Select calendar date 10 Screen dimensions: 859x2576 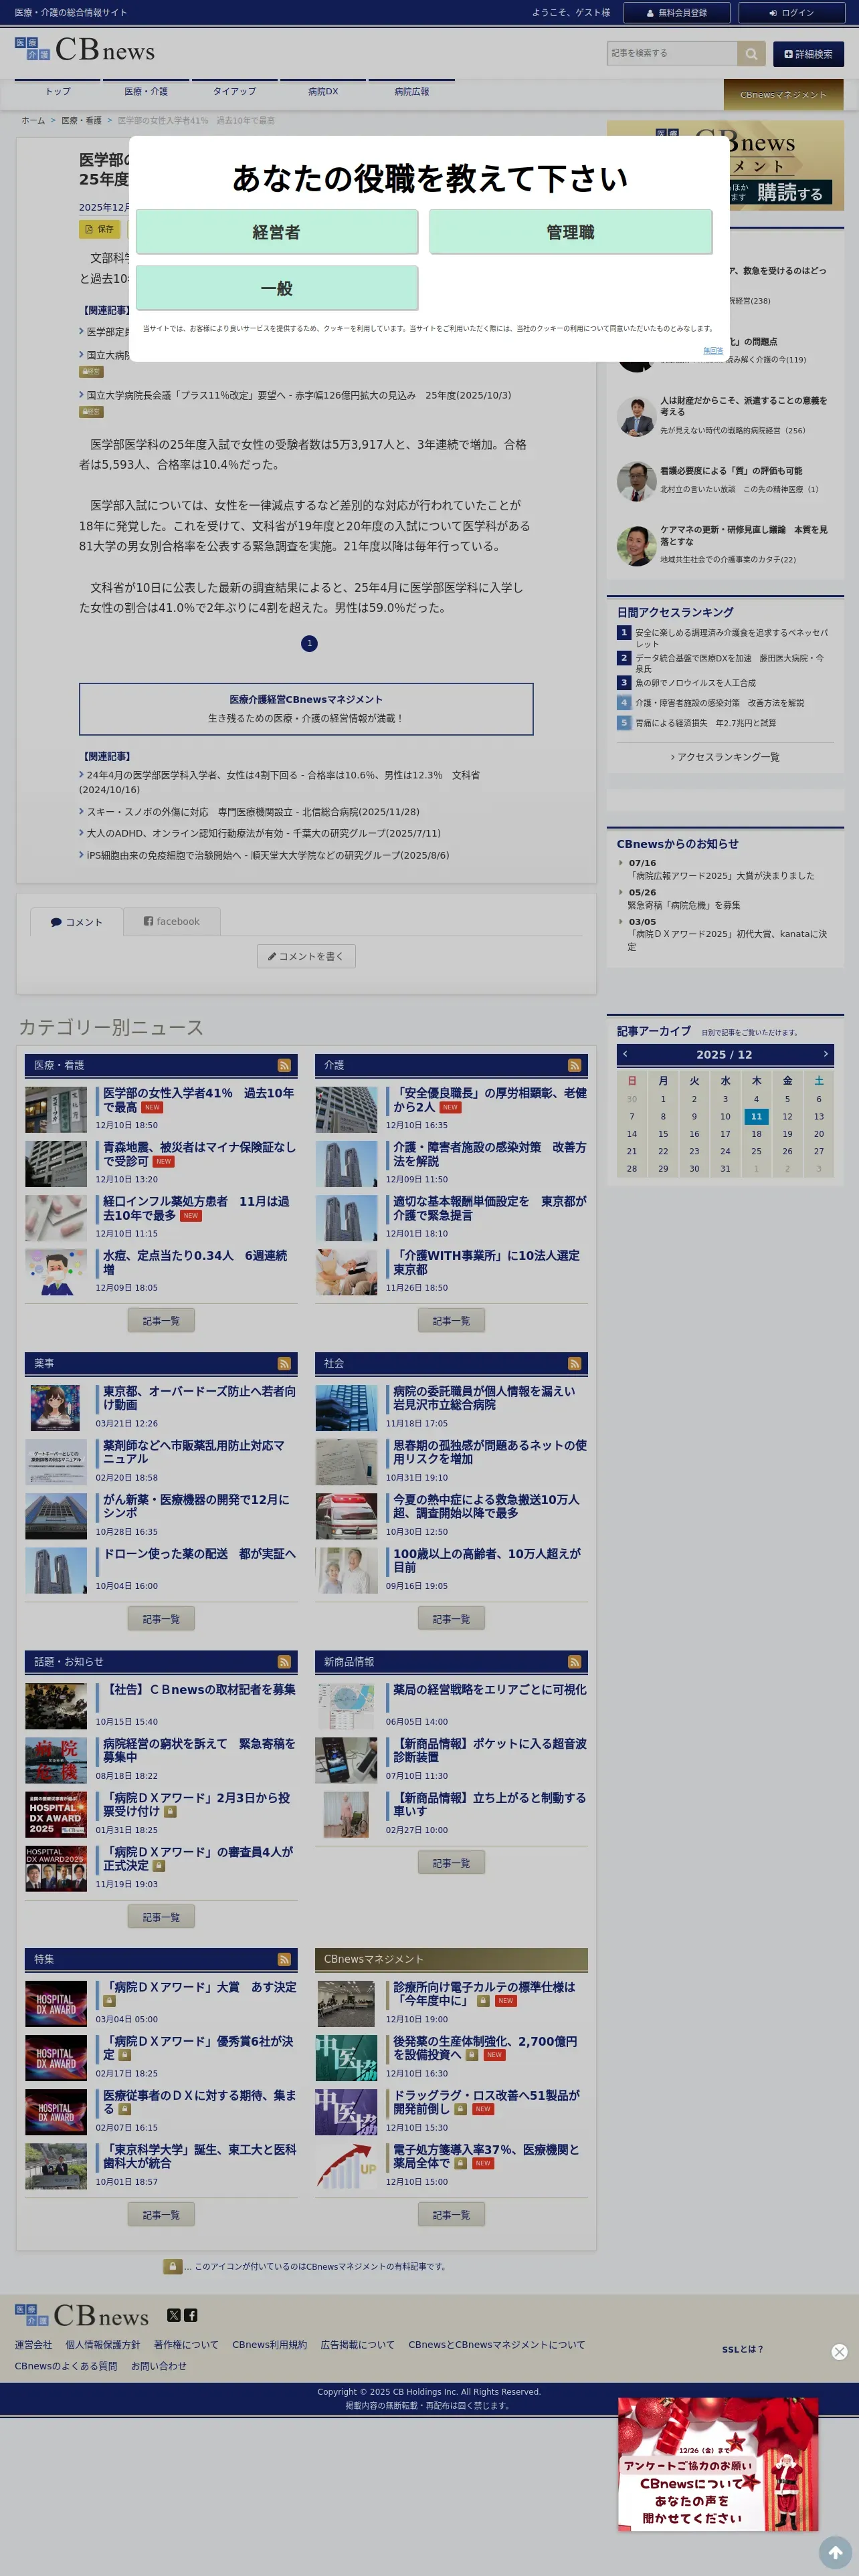725,1117
